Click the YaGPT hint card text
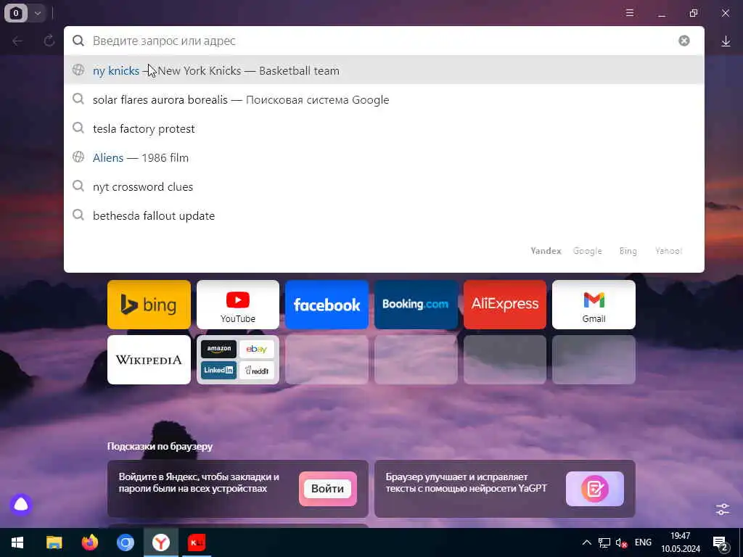 [x=466, y=482]
